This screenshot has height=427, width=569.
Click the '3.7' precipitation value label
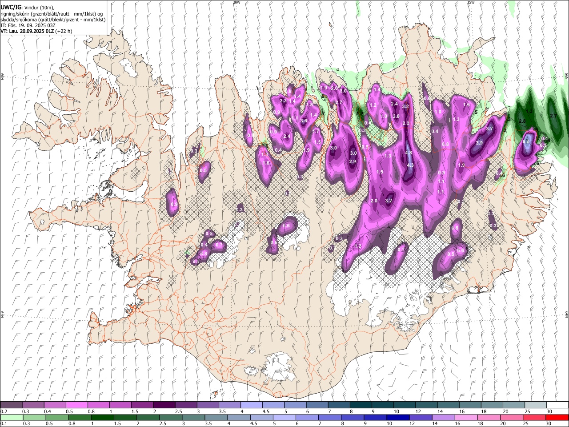tap(489, 129)
